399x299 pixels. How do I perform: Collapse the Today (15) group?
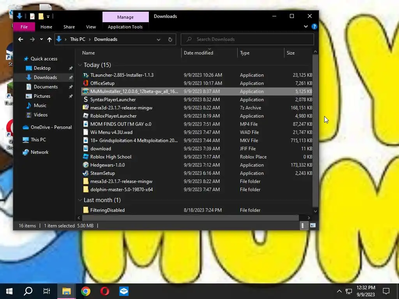point(80,65)
